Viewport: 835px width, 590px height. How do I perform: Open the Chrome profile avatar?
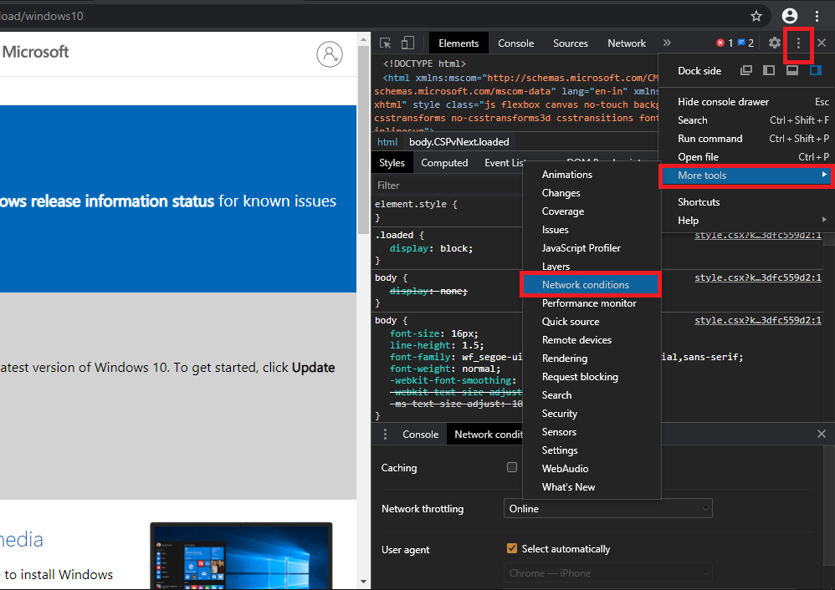[789, 15]
